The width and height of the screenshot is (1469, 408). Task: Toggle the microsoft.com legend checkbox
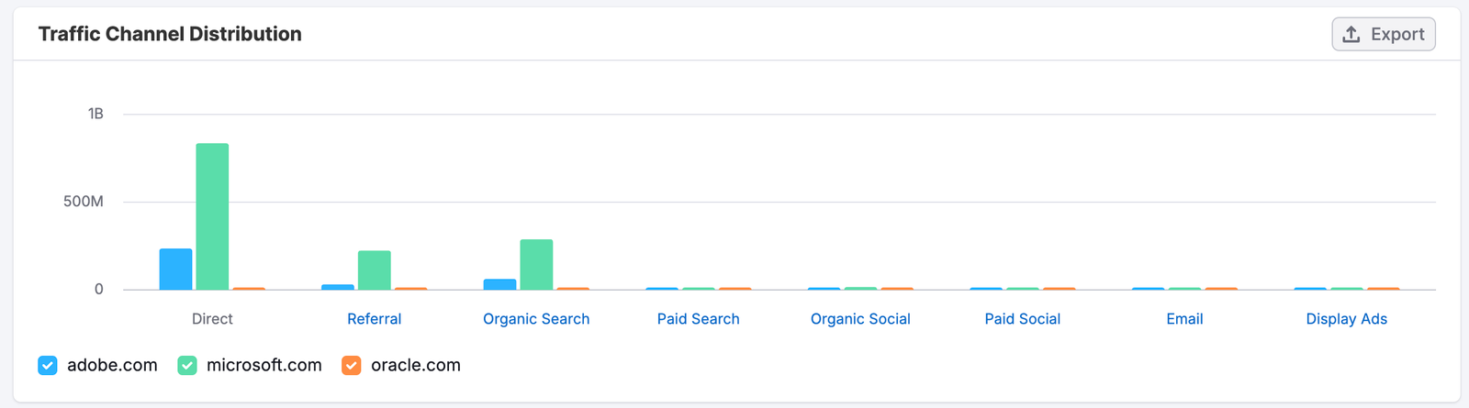[187, 366]
